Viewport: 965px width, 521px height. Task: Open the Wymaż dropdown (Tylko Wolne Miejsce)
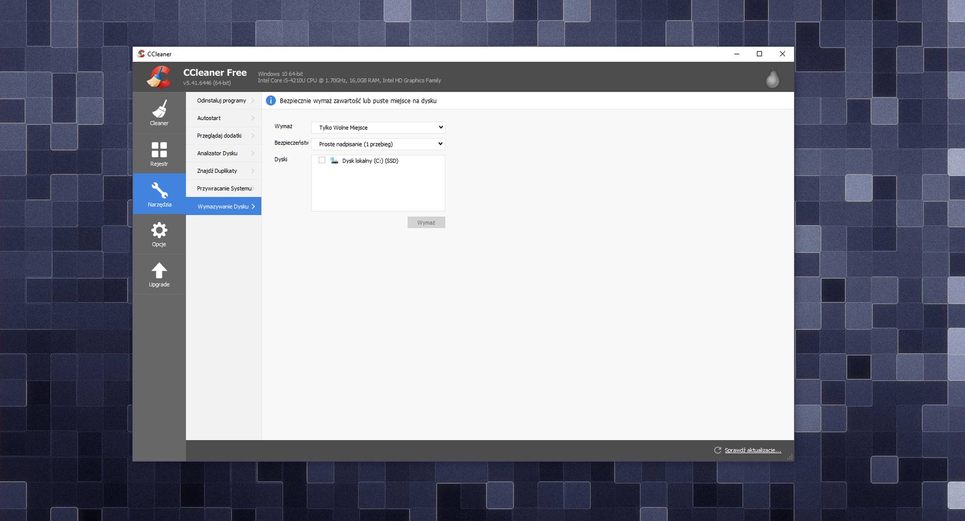378,127
